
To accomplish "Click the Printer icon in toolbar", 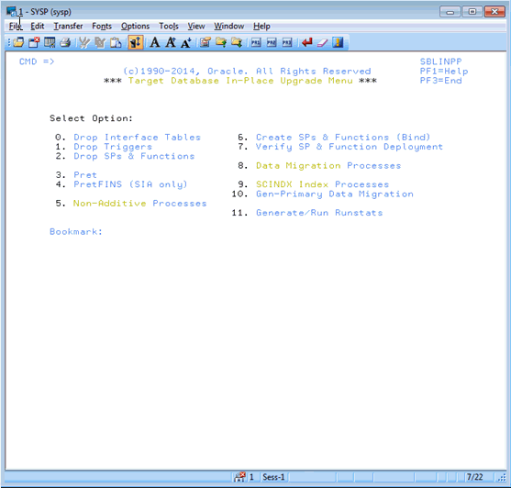I will point(65,42).
